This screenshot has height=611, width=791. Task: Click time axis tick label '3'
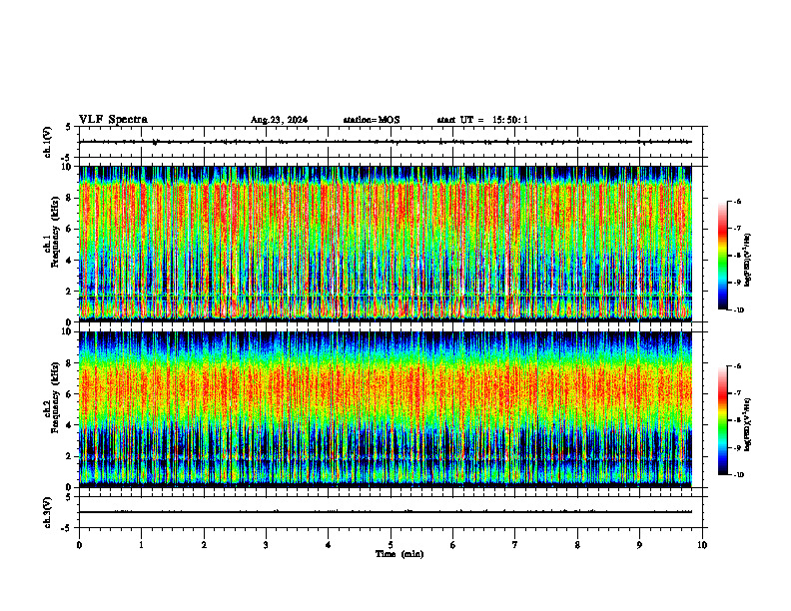(x=266, y=545)
